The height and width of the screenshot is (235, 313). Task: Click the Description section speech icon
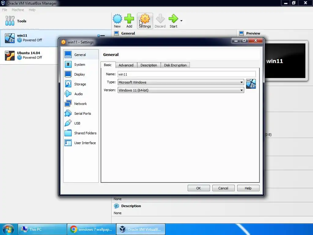point(116,206)
